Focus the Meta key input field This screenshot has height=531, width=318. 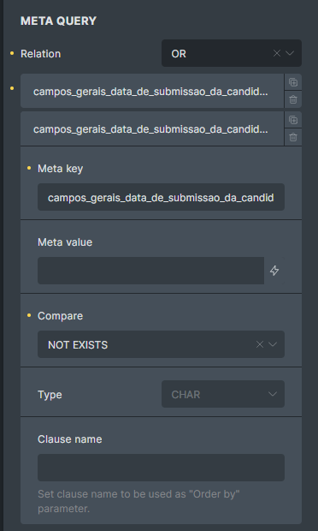[161, 197]
